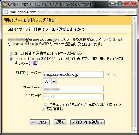139x135 pixels.
Task: Click into the パスワード field
Action: pos(73,97)
